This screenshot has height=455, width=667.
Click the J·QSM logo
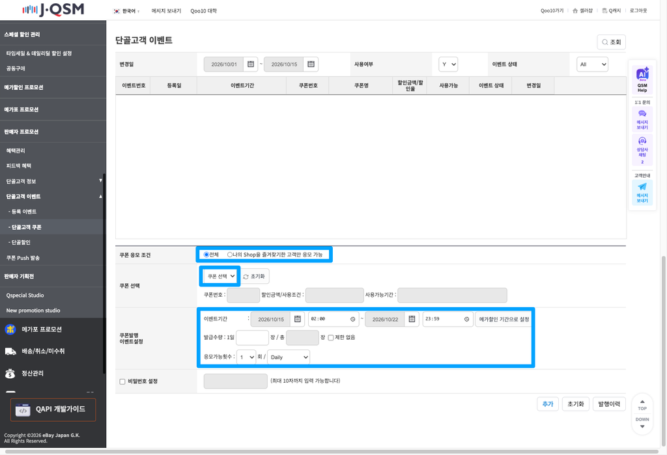pyautogui.click(x=53, y=9)
